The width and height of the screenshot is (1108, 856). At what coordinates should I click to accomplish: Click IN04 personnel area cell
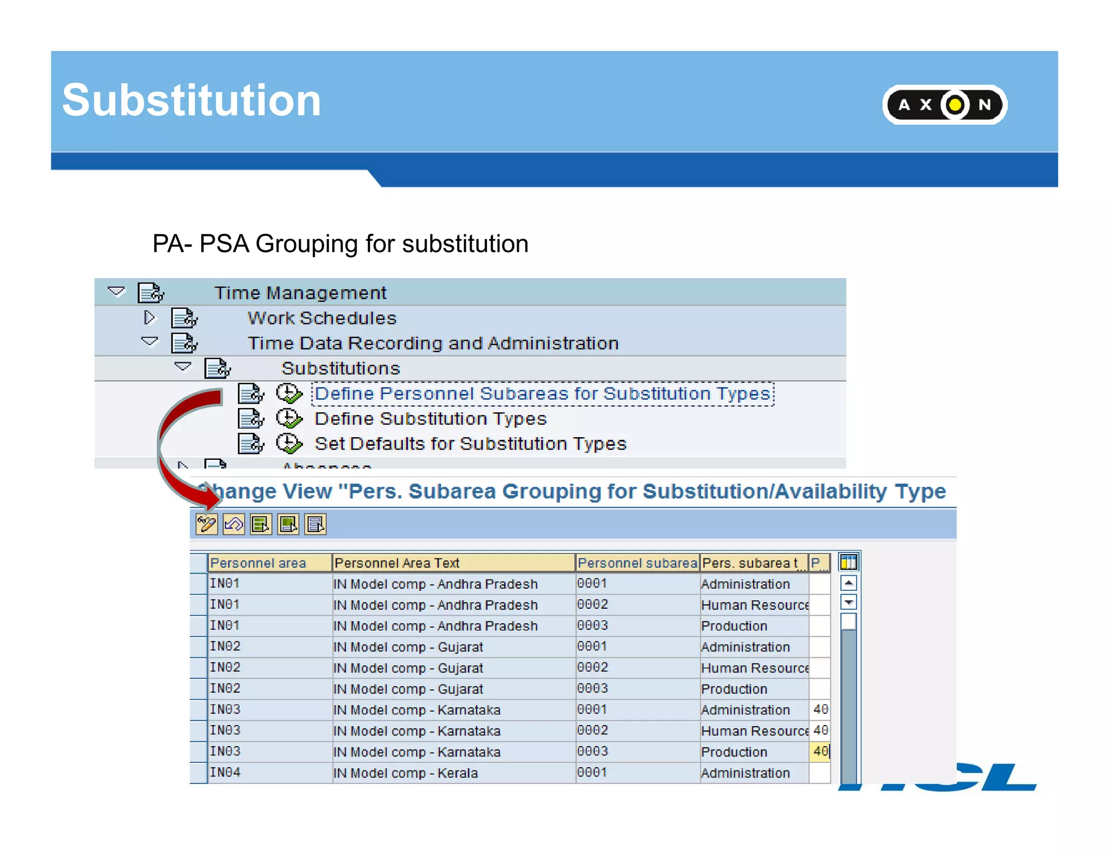pyautogui.click(x=270, y=773)
